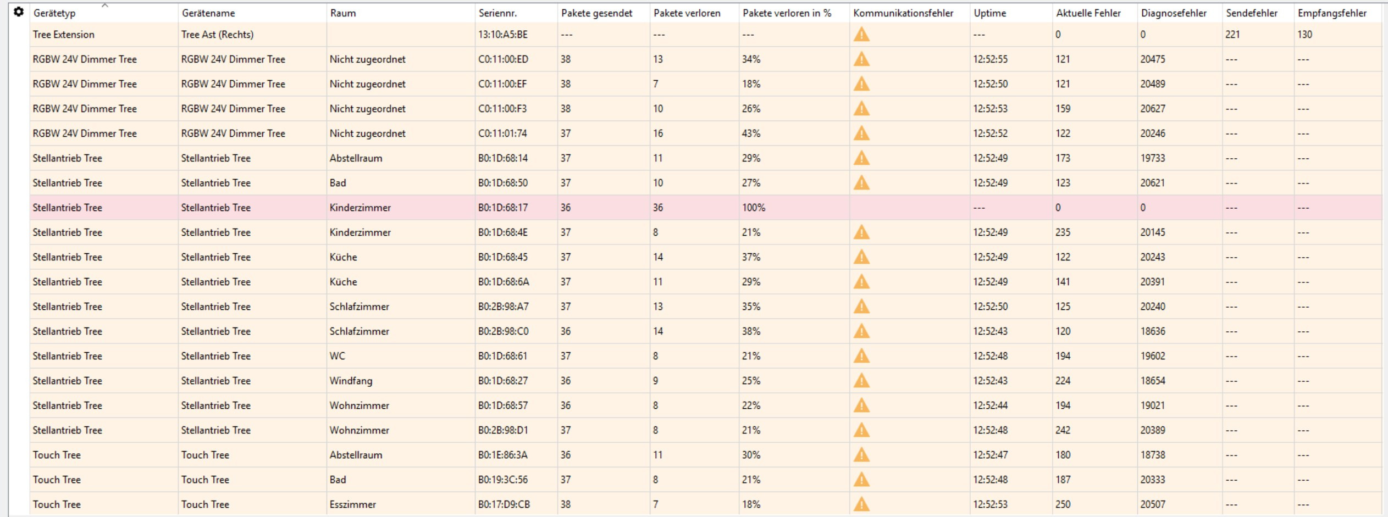Click warning icon for Stellantrieb Tree B0:1D:68:57
The image size is (1388, 517).
pos(861,405)
